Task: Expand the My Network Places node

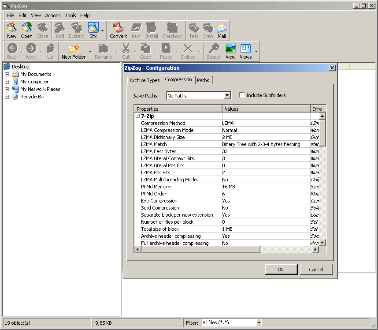Action: click(7, 89)
